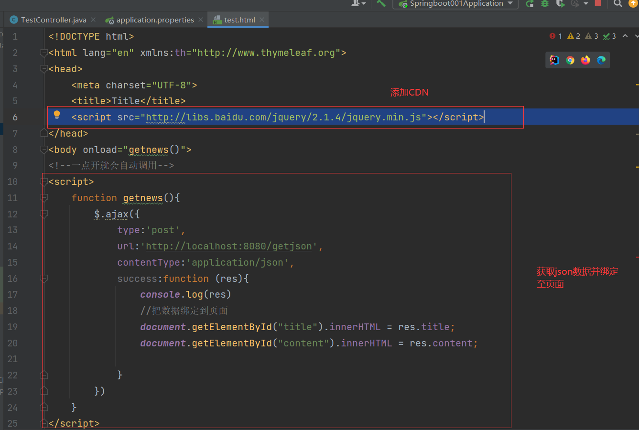Click the red error indicator showing 1
Image resolution: width=639 pixels, height=430 pixels.
click(x=556, y=36)
